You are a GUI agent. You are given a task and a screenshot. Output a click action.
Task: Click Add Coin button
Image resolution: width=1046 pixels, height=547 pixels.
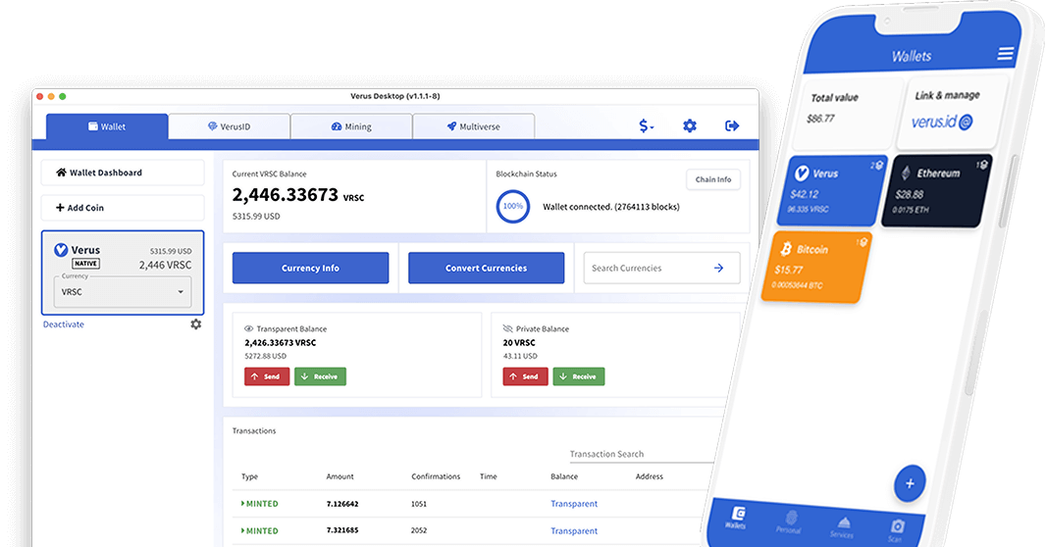123,208
